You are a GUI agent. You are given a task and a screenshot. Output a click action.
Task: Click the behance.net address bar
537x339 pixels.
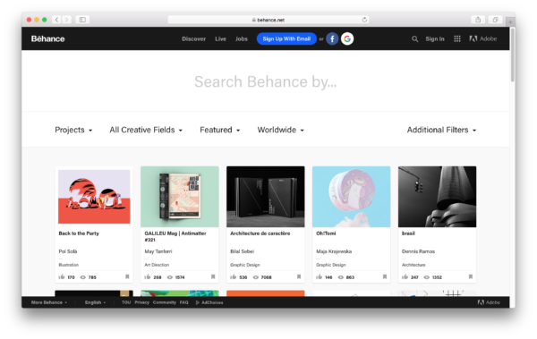click(x=268, y=20)
